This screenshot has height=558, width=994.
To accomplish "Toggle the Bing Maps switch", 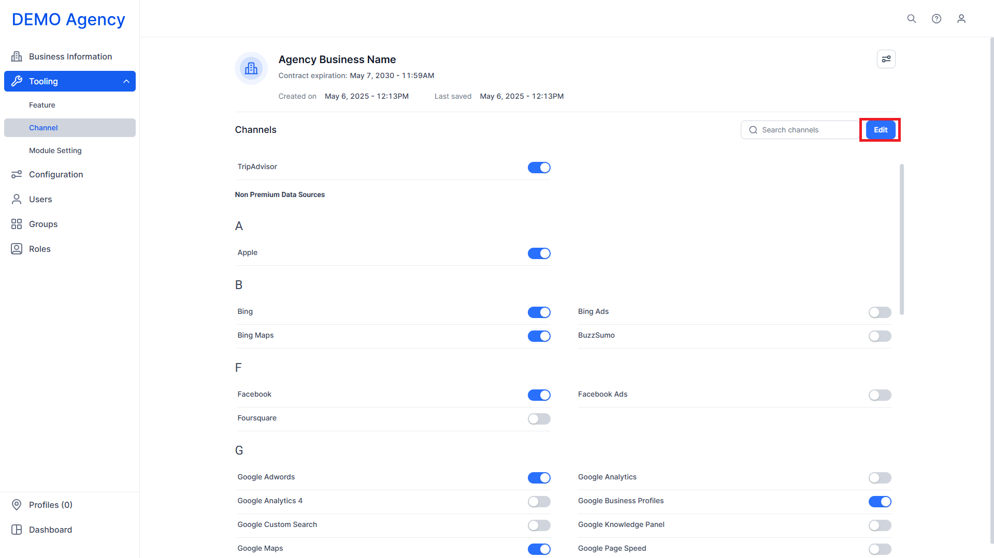I will point(539,336).
